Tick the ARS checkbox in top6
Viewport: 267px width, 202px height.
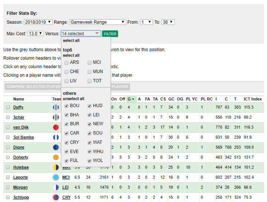point(66,63)
